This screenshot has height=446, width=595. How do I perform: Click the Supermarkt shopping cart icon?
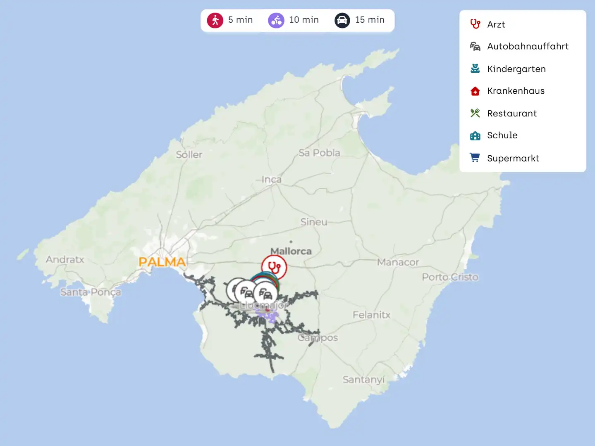click(x=475, y=158)
